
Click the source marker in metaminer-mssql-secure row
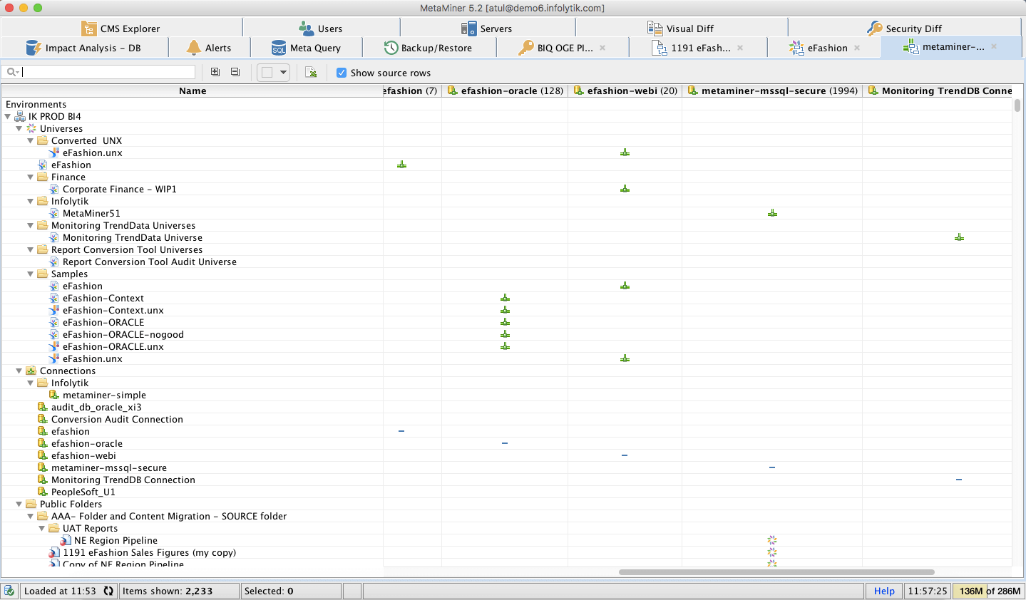pyautogui.click(x=772, y=467)
